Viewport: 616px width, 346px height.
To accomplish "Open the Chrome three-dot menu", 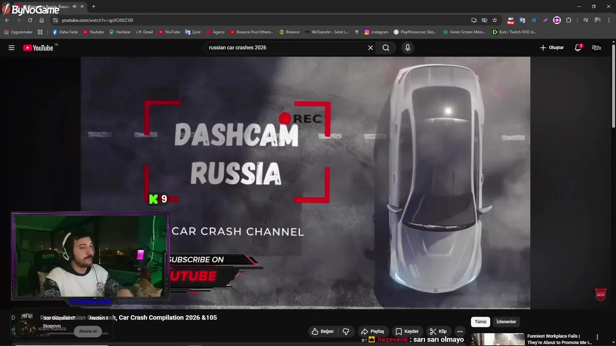I will (x=609, y=20).
